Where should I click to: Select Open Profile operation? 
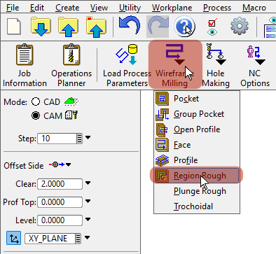(x=197, y=129)
